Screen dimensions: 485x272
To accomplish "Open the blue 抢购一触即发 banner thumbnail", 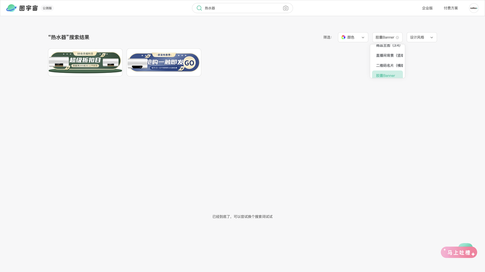I will [x=164, y=63].
